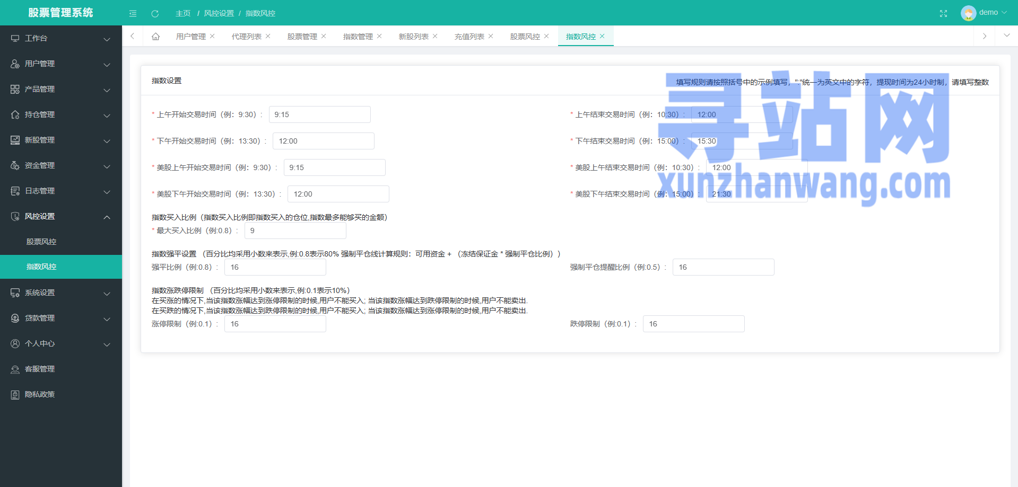Click the 跌停限制 input field
This screenshot has width=1018, height=487.
[x=693, y=324]
